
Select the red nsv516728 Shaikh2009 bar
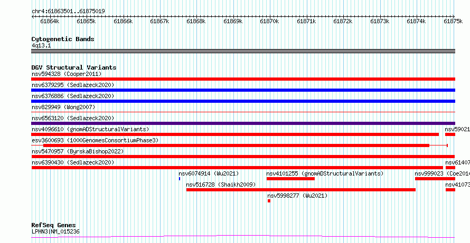301,190
